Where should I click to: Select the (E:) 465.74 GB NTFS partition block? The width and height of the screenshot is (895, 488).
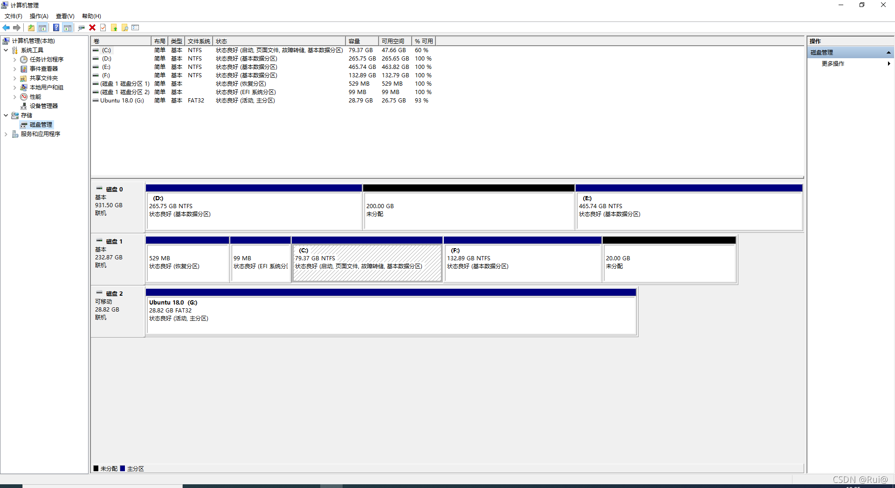689,207
